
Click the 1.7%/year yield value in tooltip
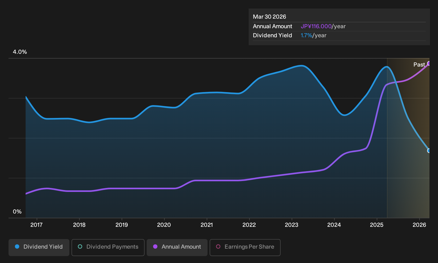tap(313, 35)
